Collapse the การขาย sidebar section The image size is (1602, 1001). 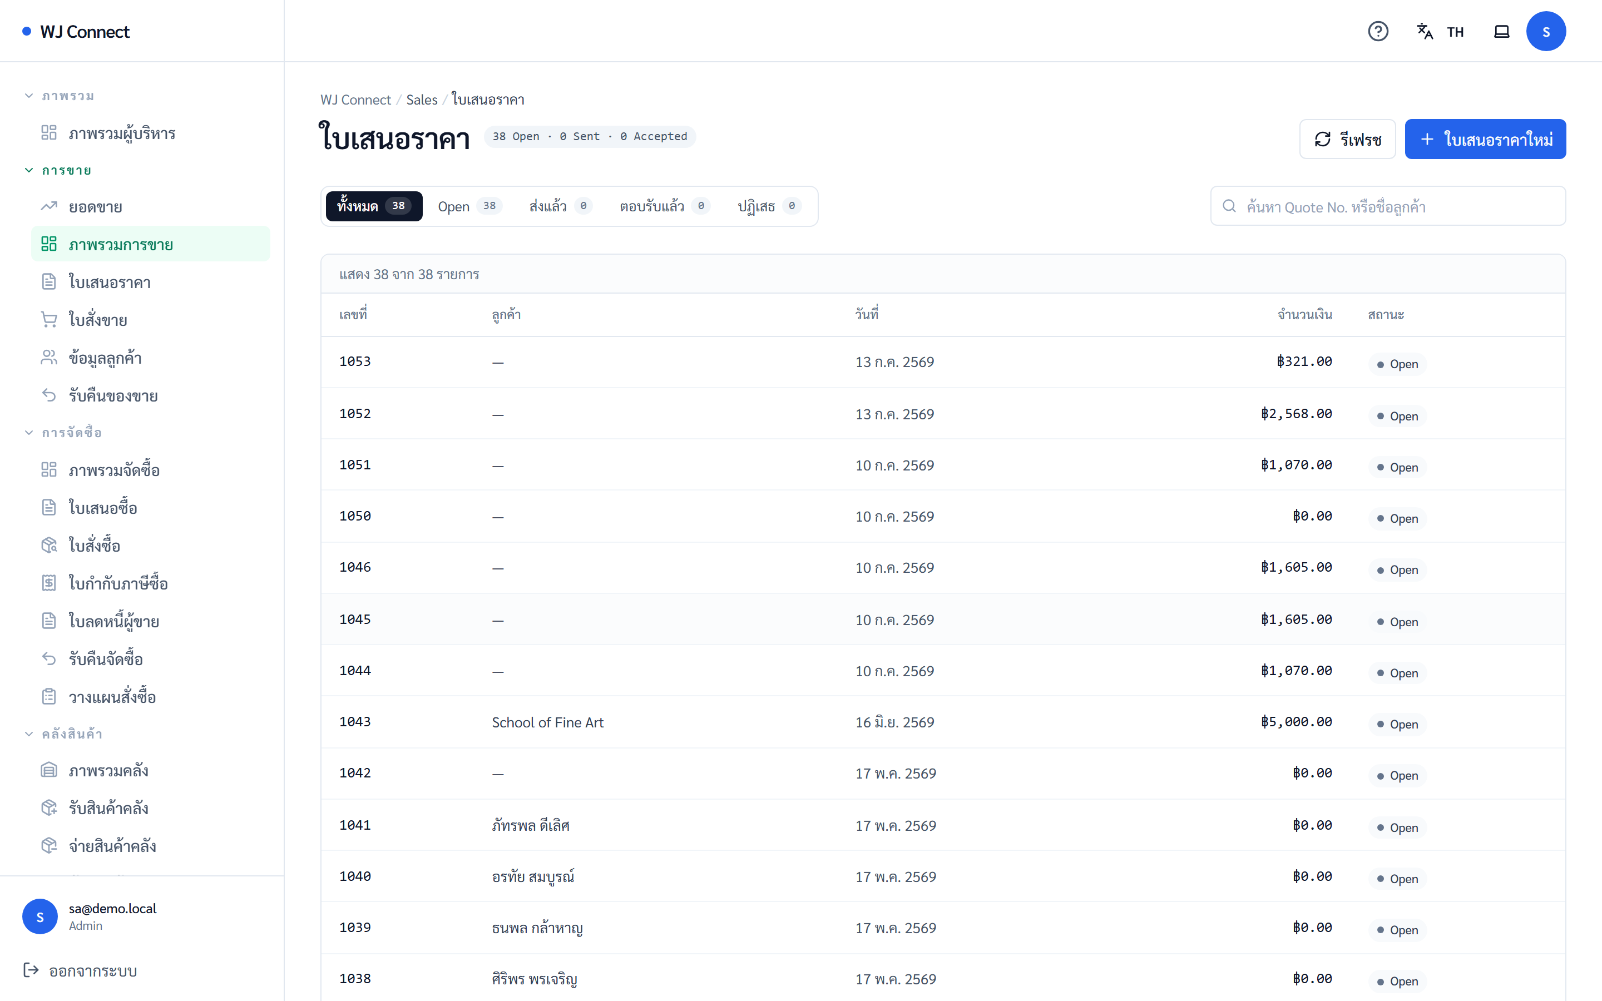[58, 170]
